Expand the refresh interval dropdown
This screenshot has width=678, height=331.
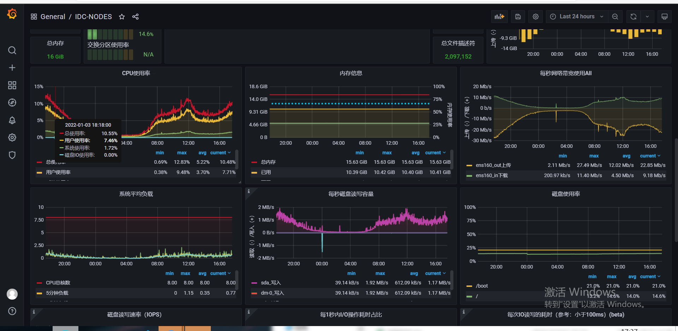(647, 17)
